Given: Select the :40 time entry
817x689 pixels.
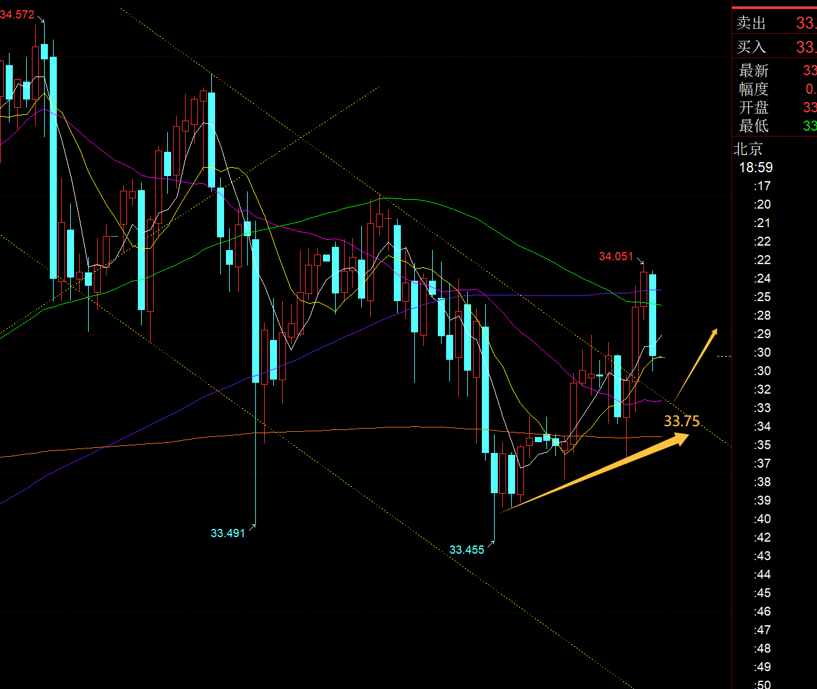Looking at the screenshot, I should (762, 519).
